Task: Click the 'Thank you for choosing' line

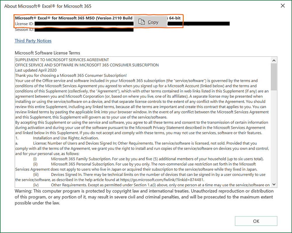Action: (71, 75)
